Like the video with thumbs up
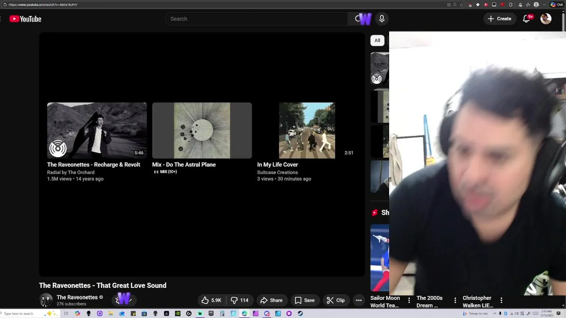This screenshot has width=566, height=318. tap(211, 300)
